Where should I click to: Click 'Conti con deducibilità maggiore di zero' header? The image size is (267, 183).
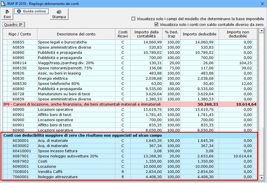tap(130, 135)
